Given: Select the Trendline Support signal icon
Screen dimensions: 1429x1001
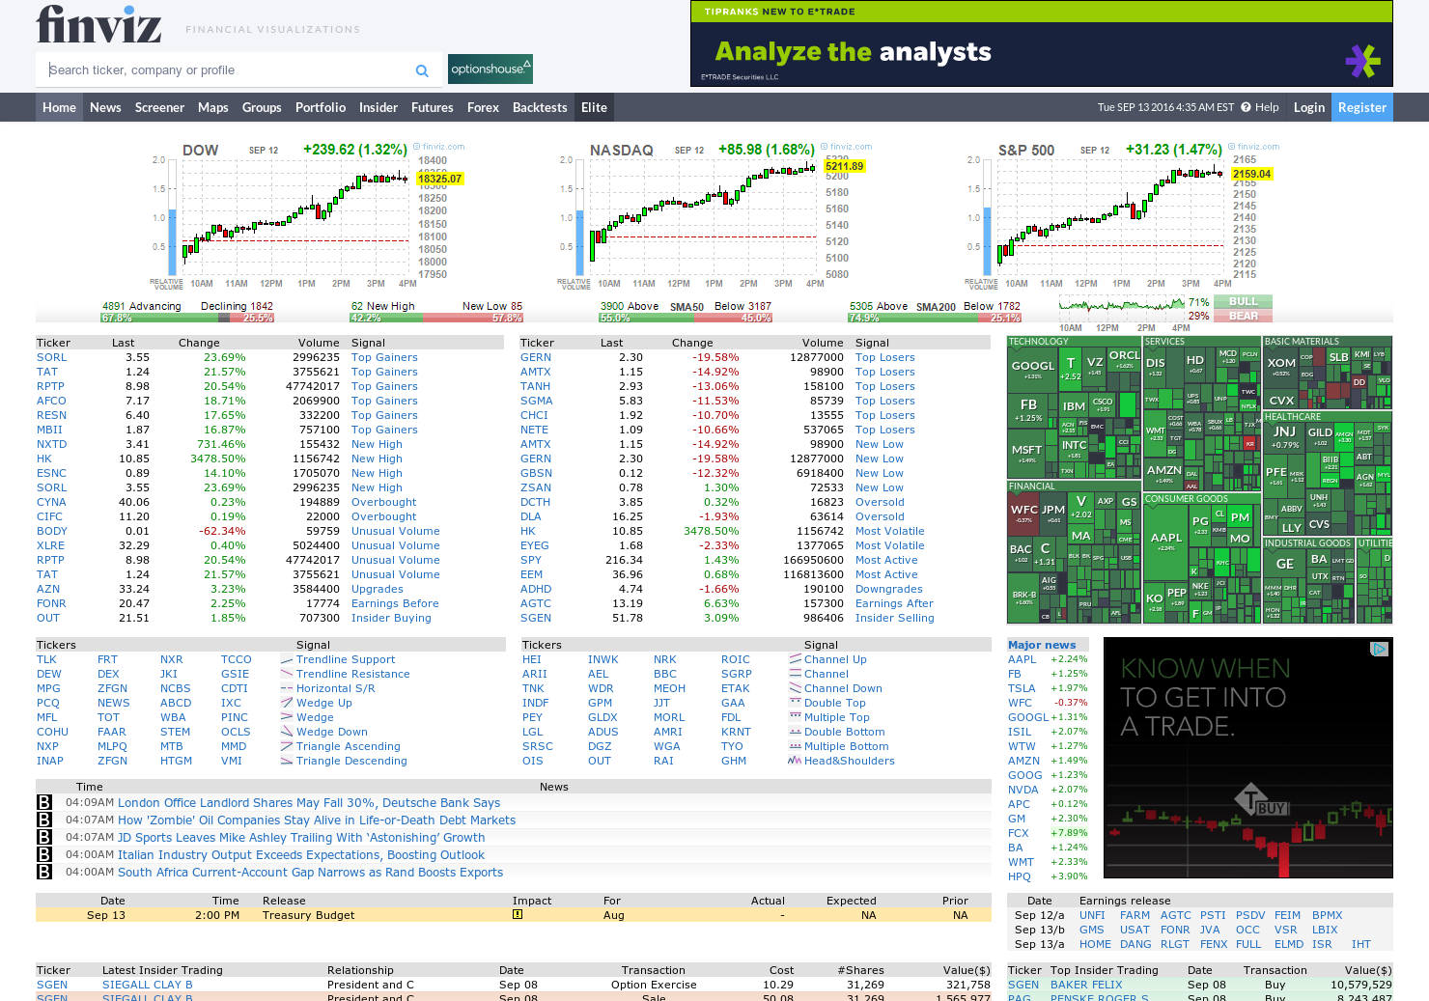Looking at the screenshot, I should [x=286, y=659].
